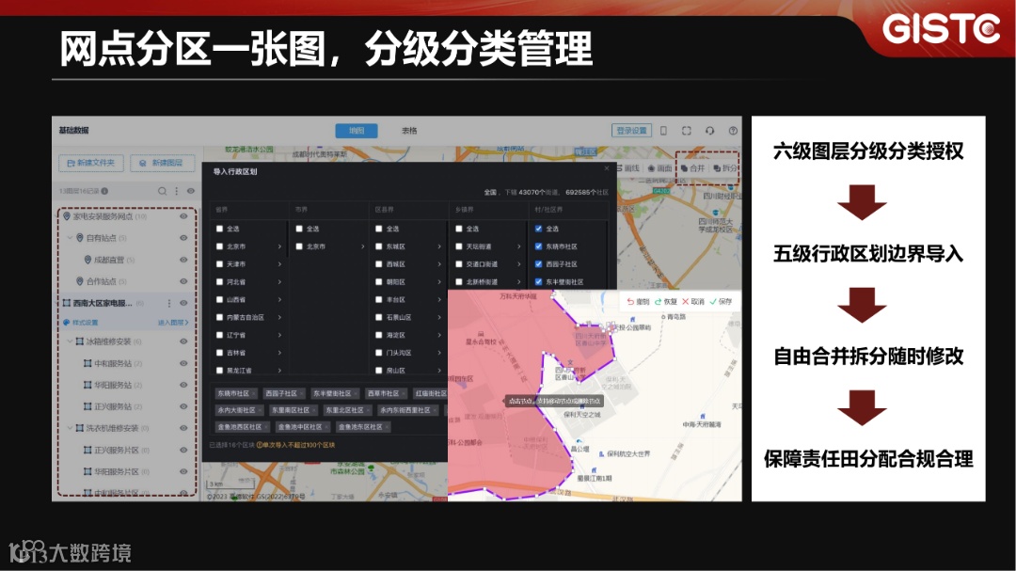This screenshot has height=571, width=1016.
Task: Select the 正兴服务站 tree item
Action: point(114,407)
